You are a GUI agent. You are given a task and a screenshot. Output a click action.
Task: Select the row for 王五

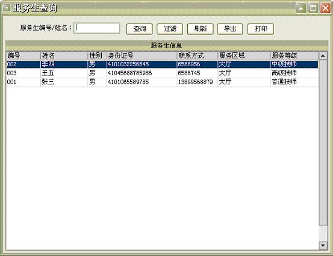162,73
